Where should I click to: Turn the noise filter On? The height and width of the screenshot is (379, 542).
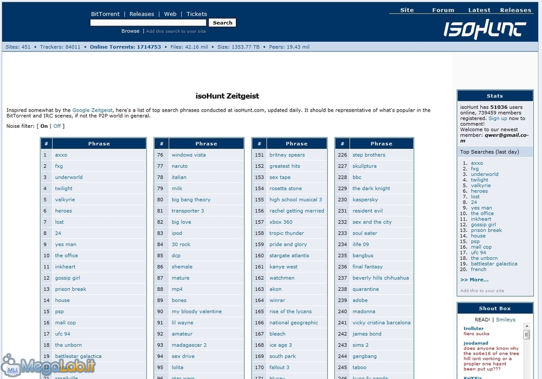[x=44, y=126]
